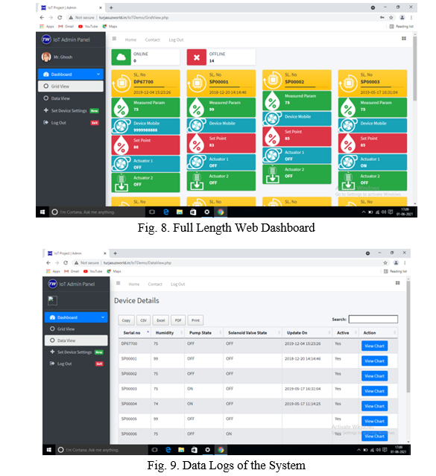This screenshot has width=436, height=476.
Task: Export the table using the Excel button
Action: click(x=161, y=320)
